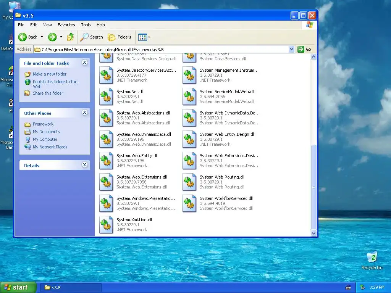Click the v3.5 taskbar button
This screenshot has width=391, height=293.
pos(71,288)
